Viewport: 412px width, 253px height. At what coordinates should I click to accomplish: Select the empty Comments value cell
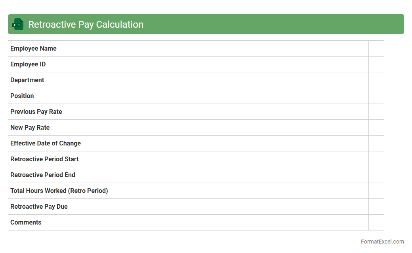click(376, 223)
